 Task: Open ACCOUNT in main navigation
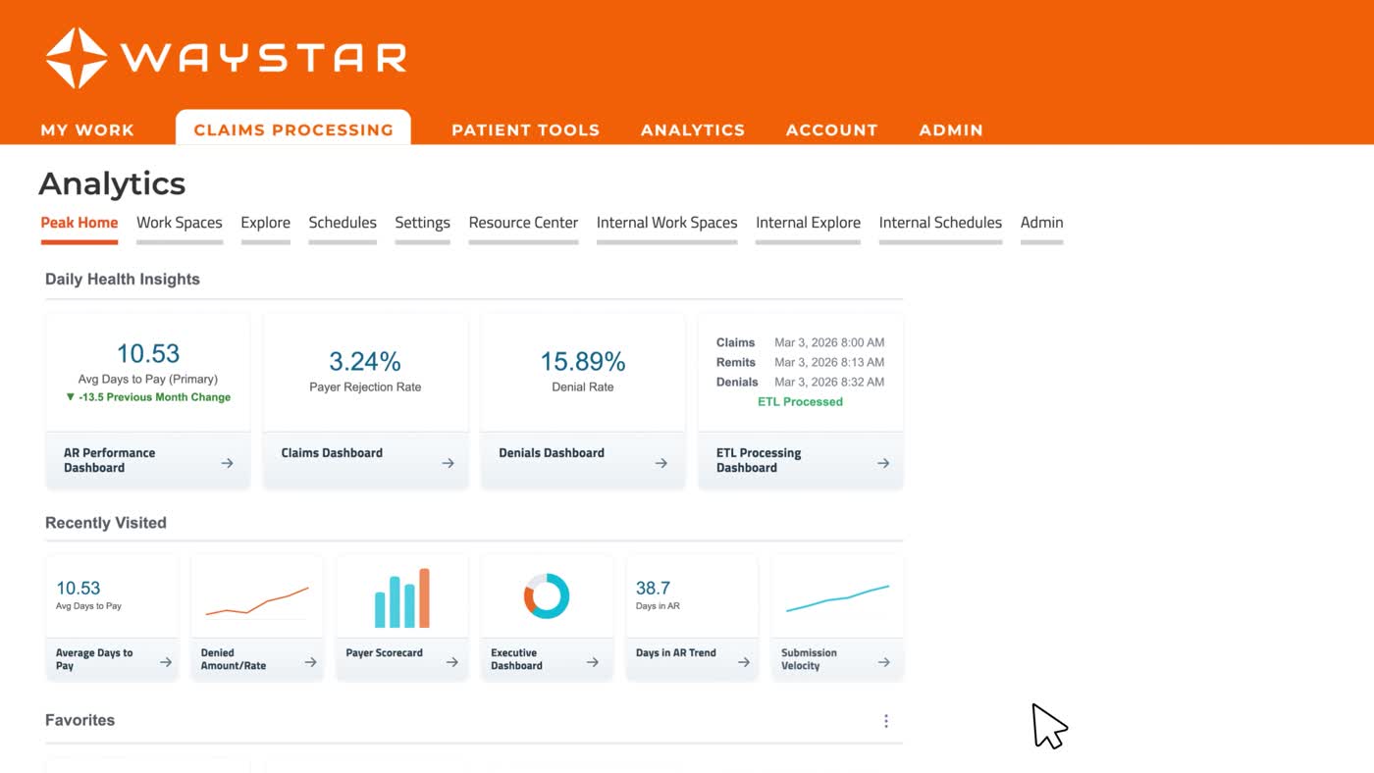click(x=832, y=129)
